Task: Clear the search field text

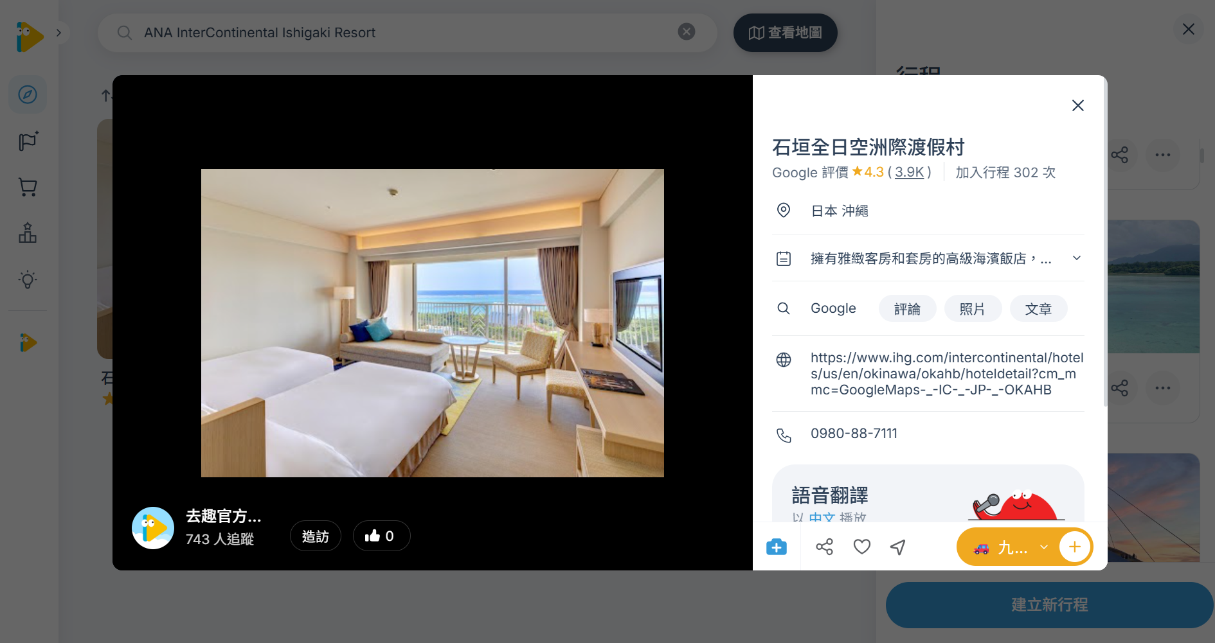Action: [x=687, y=31]
